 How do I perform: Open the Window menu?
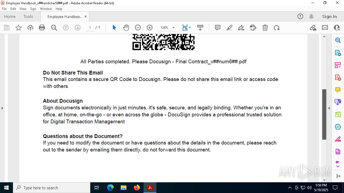click(46, 9)
